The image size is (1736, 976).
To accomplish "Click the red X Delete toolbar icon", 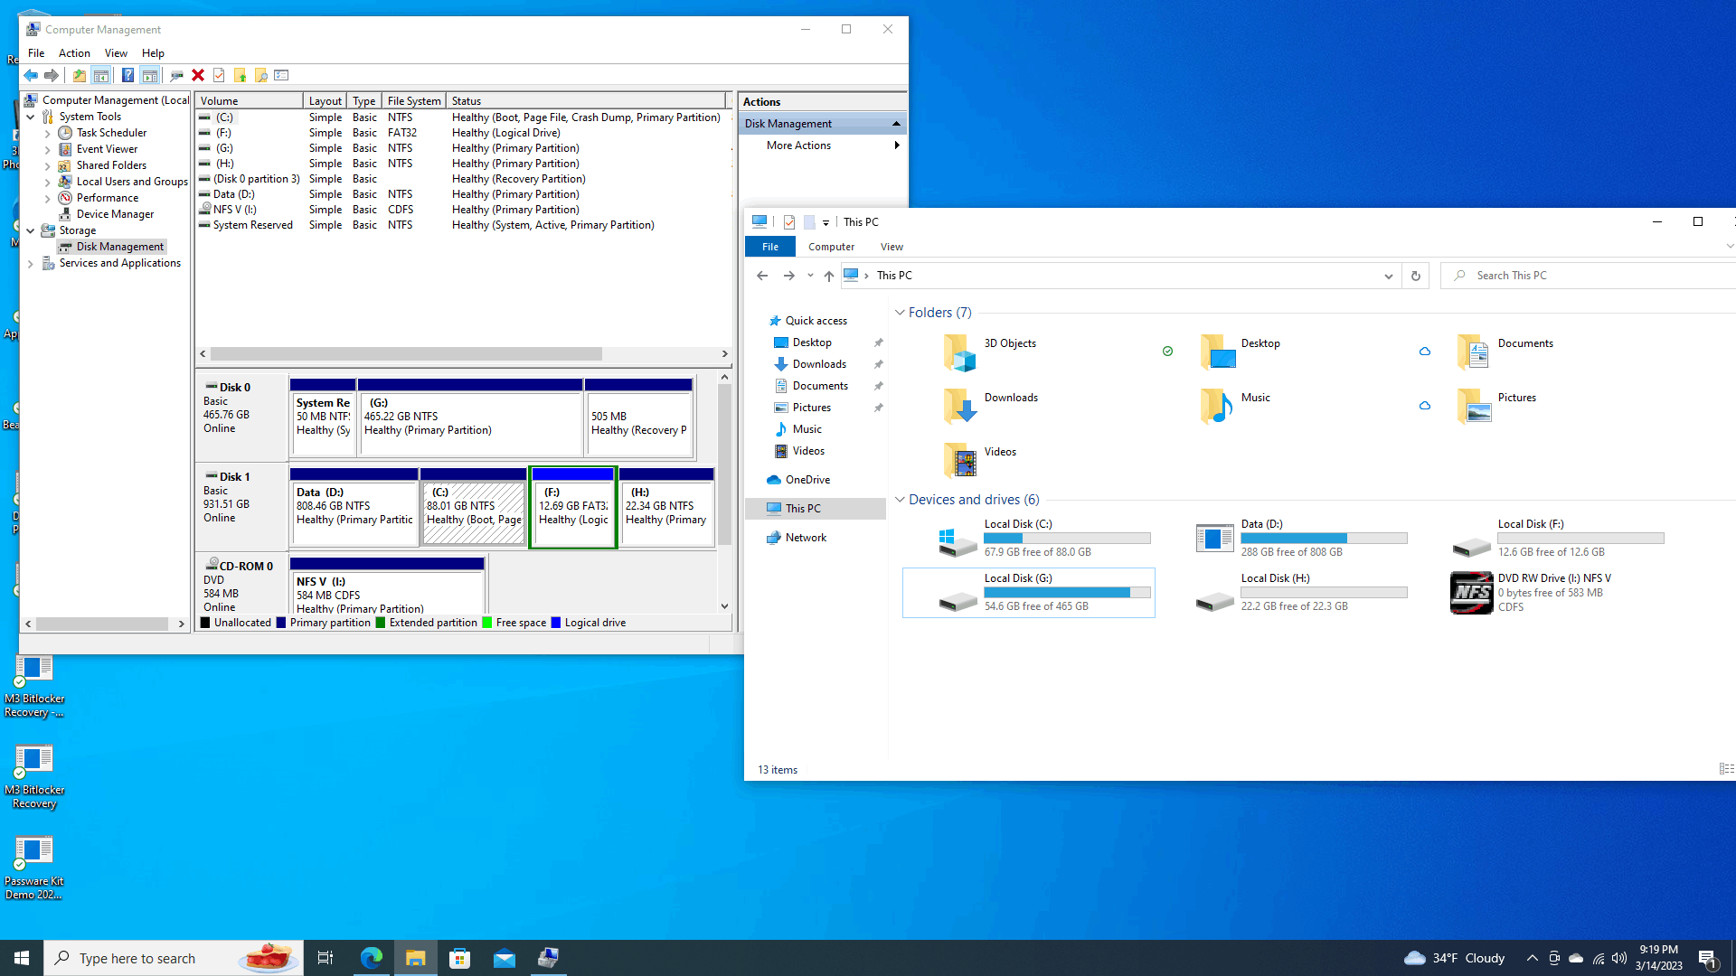I will coord(198,76).
